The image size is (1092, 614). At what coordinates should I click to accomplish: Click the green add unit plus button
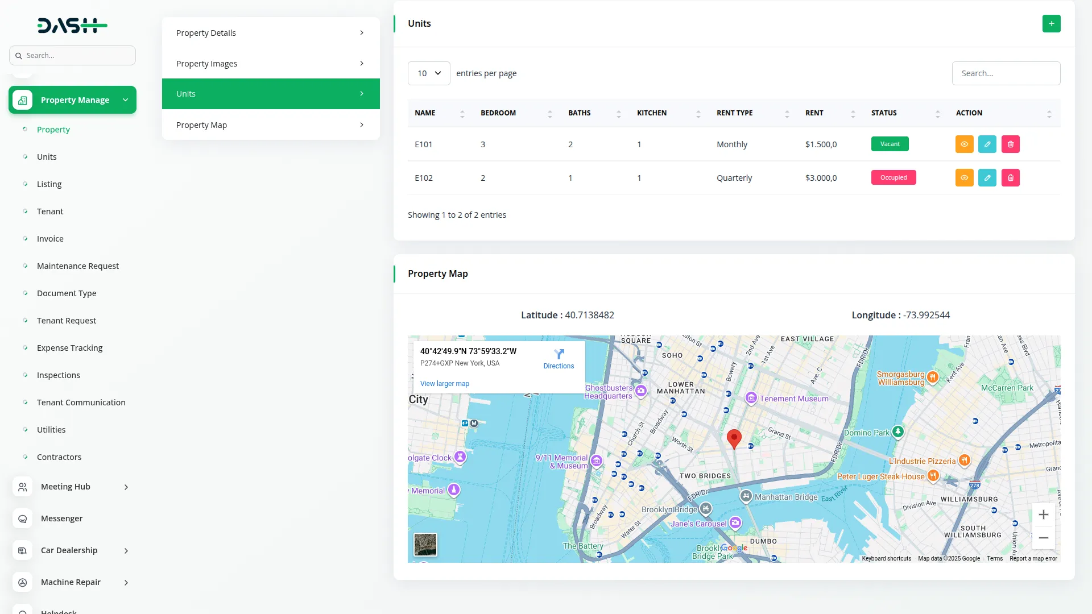click(x=1051, y=24)
